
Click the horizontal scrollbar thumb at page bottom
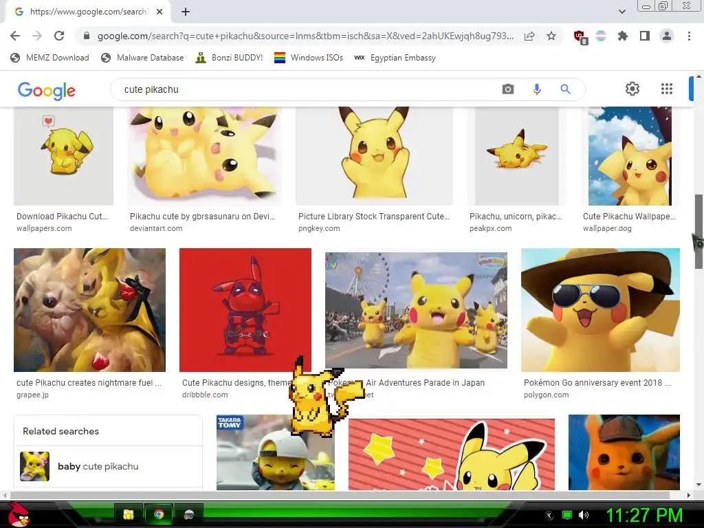point(340,495)
